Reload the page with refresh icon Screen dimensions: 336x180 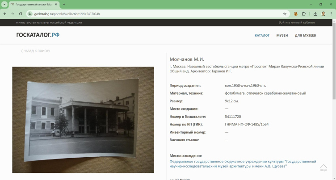[x=21, y=14]
